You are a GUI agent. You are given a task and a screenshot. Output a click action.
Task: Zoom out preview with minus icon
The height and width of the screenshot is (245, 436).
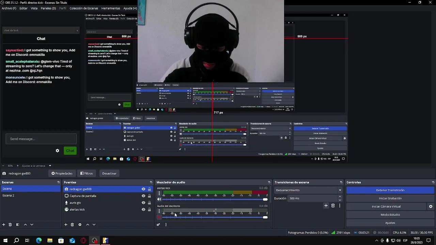coord(3,166)
